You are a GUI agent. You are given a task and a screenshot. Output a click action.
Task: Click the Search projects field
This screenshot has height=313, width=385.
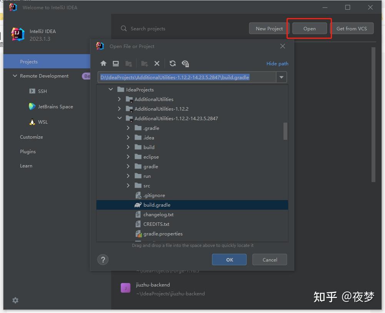point(182,29)
